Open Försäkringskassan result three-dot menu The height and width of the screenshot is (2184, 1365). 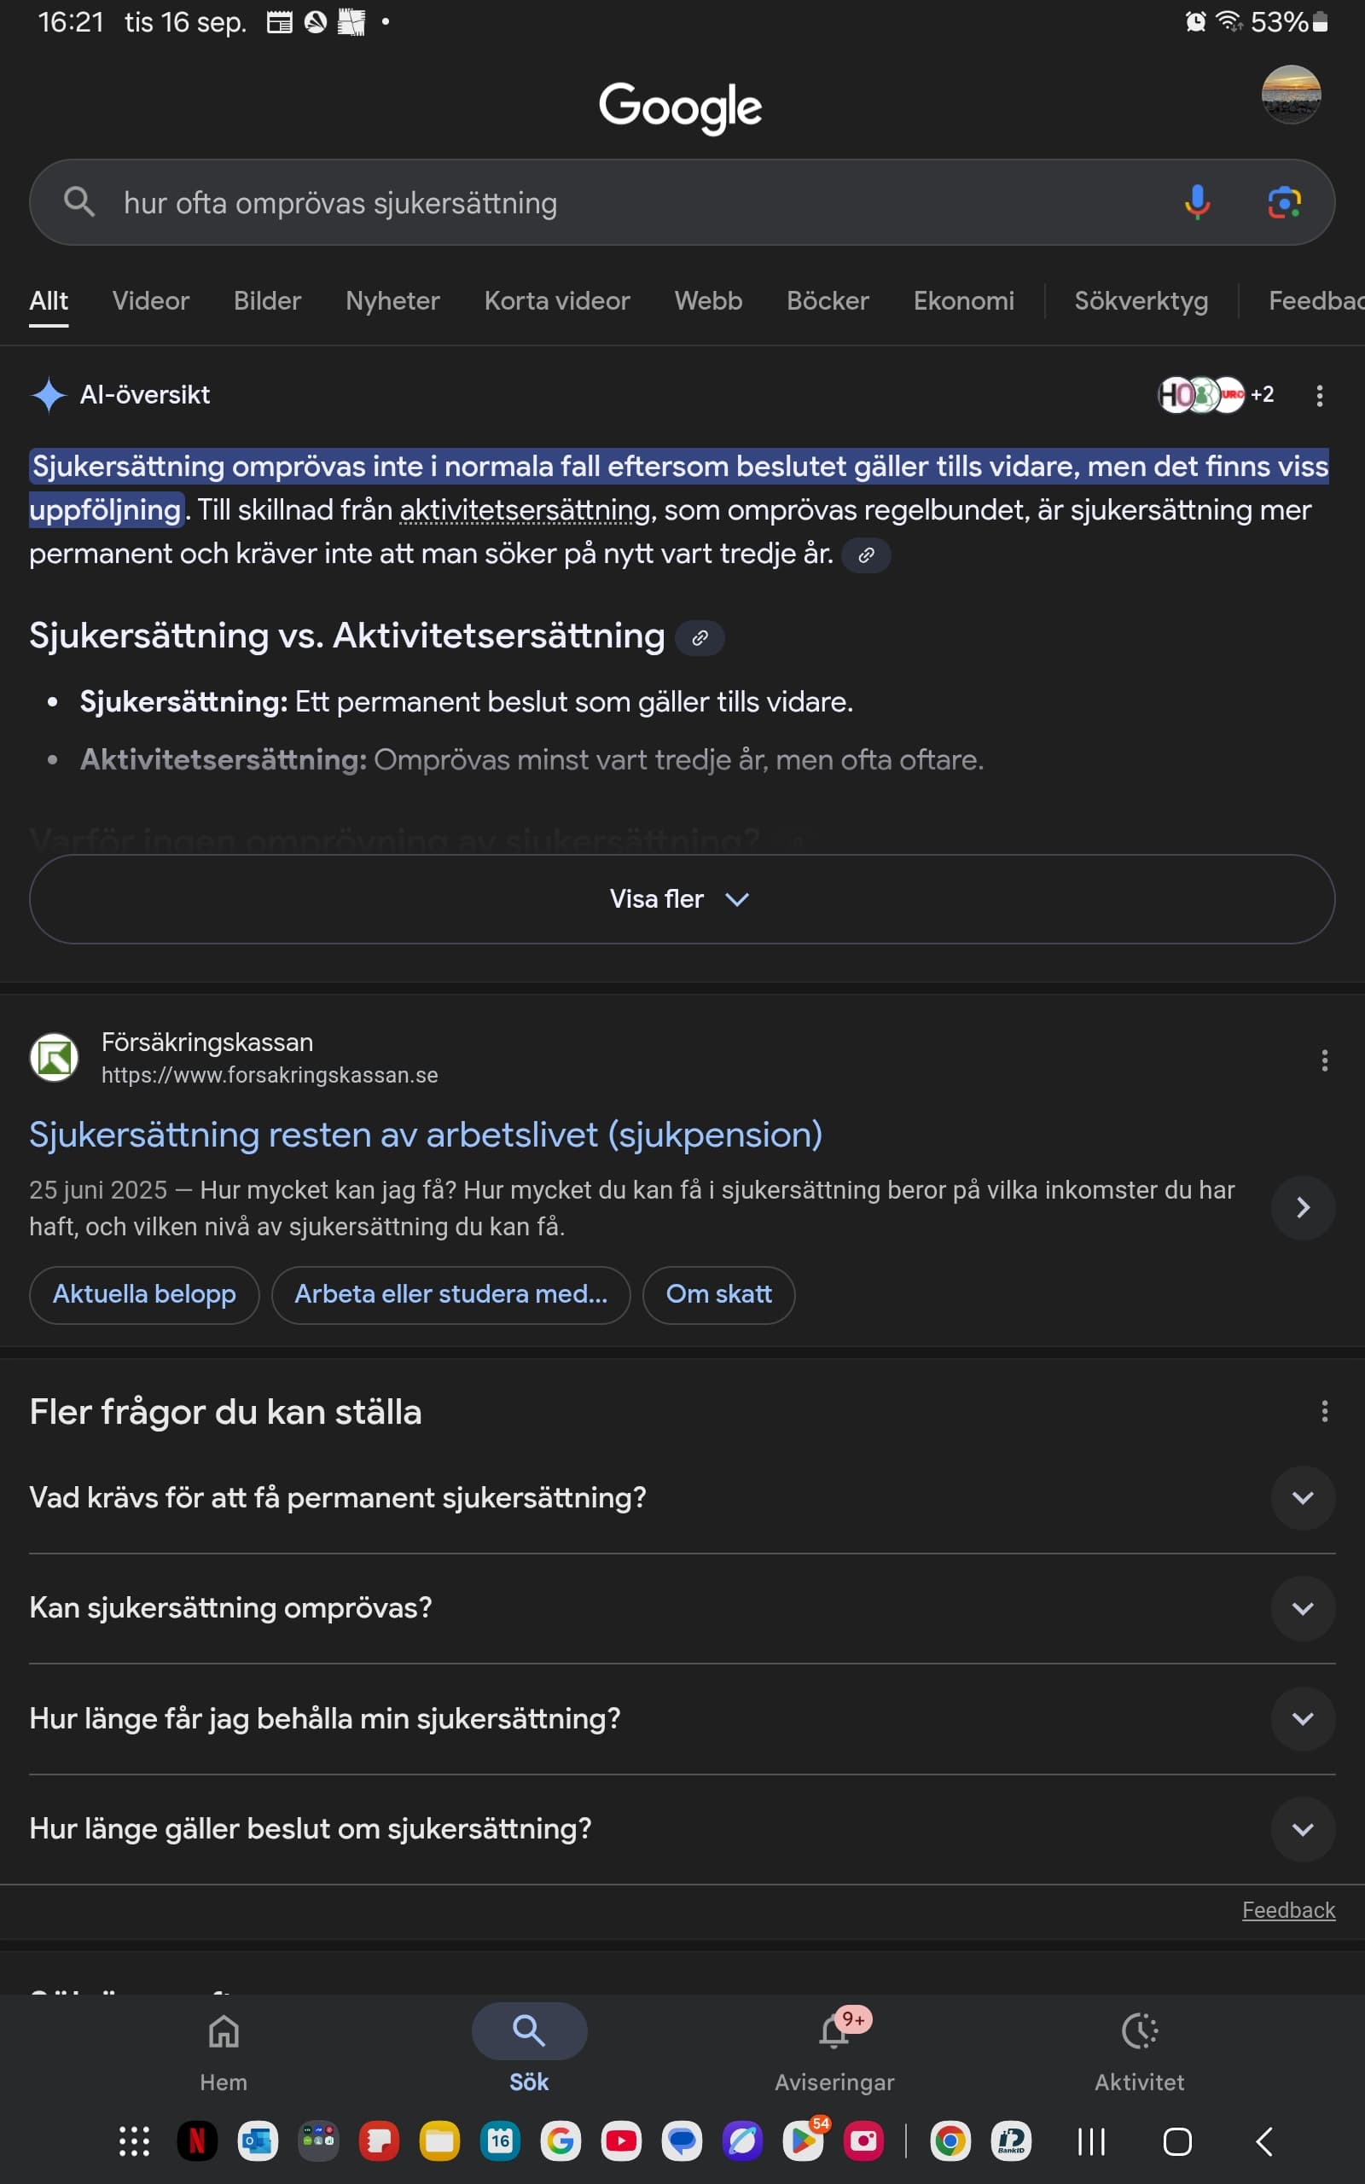tap(1324, 1060)
